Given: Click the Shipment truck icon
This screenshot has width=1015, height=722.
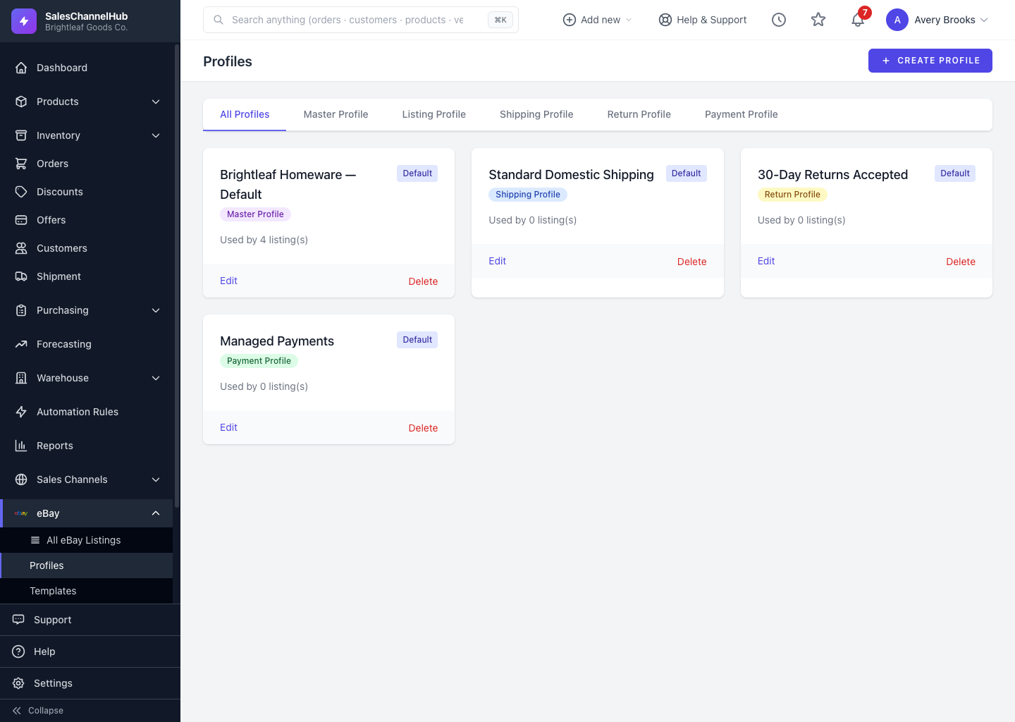Looking at the screenshot, I should click(21, 276).
